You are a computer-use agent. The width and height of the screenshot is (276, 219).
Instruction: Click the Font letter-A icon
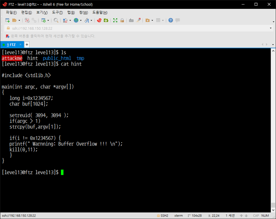click(x=86, y=21)
